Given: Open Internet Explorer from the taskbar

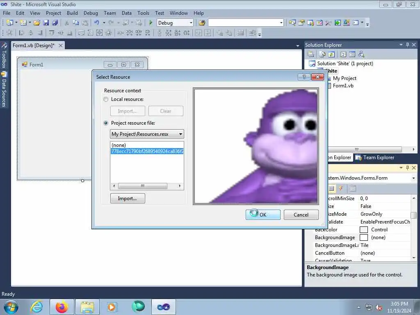Looking at the screenshot, I should [x=37, y=307].
